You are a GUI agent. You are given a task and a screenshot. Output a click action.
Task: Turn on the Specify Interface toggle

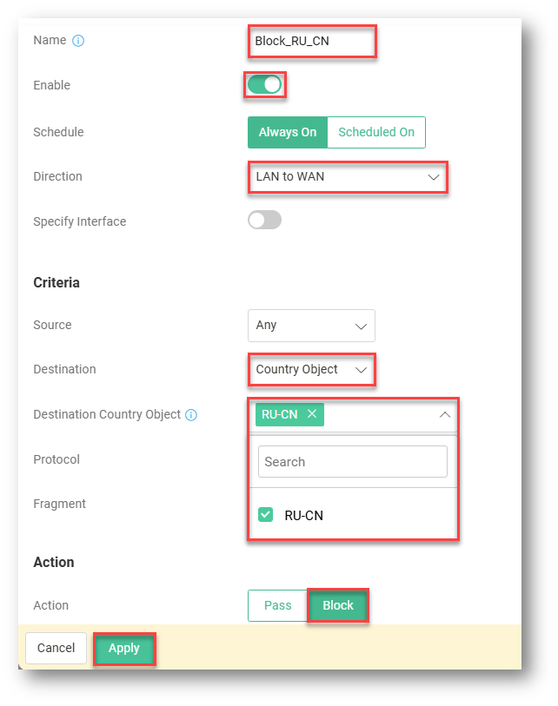[x=264, y=221]
